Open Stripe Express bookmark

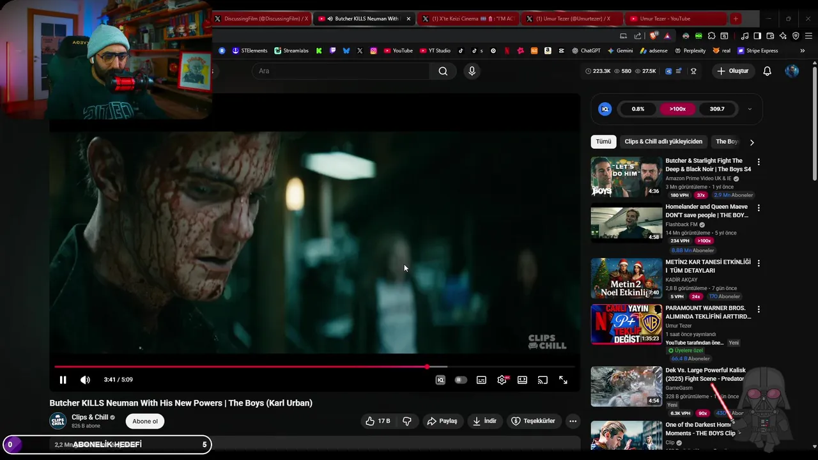click(758, 50)
